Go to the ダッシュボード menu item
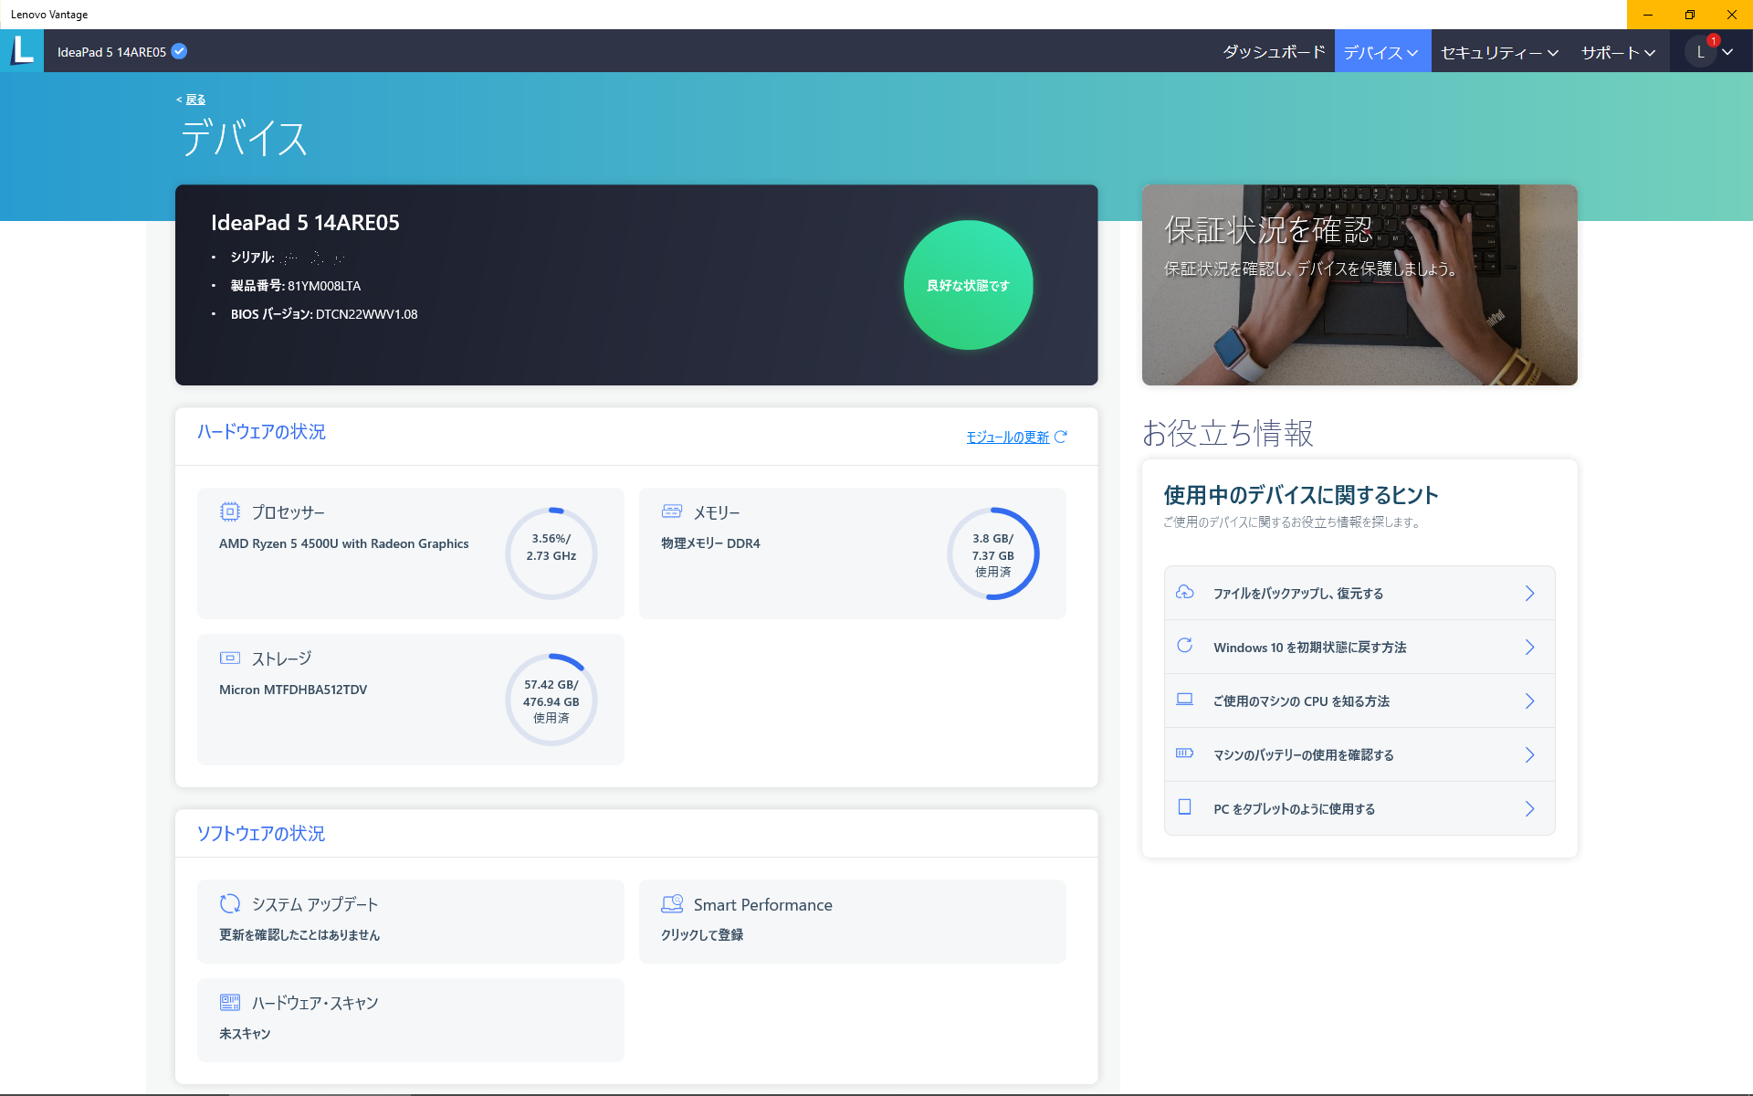This screenshot has height=1096, width=1753. tap(1274, 52)
